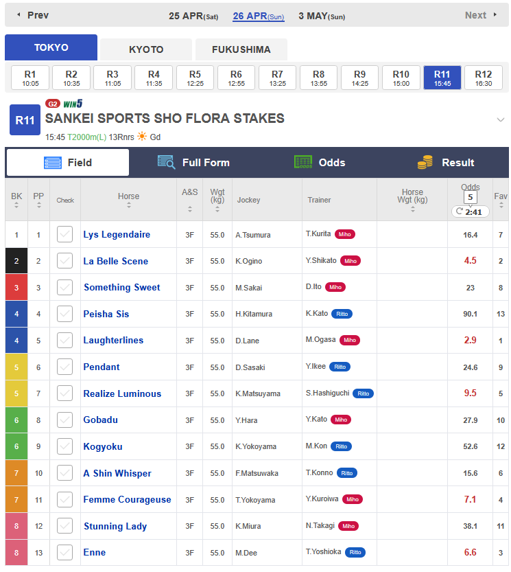
Task: Switch to the TOKYO racecourse tab
Action: click(51, 47)
